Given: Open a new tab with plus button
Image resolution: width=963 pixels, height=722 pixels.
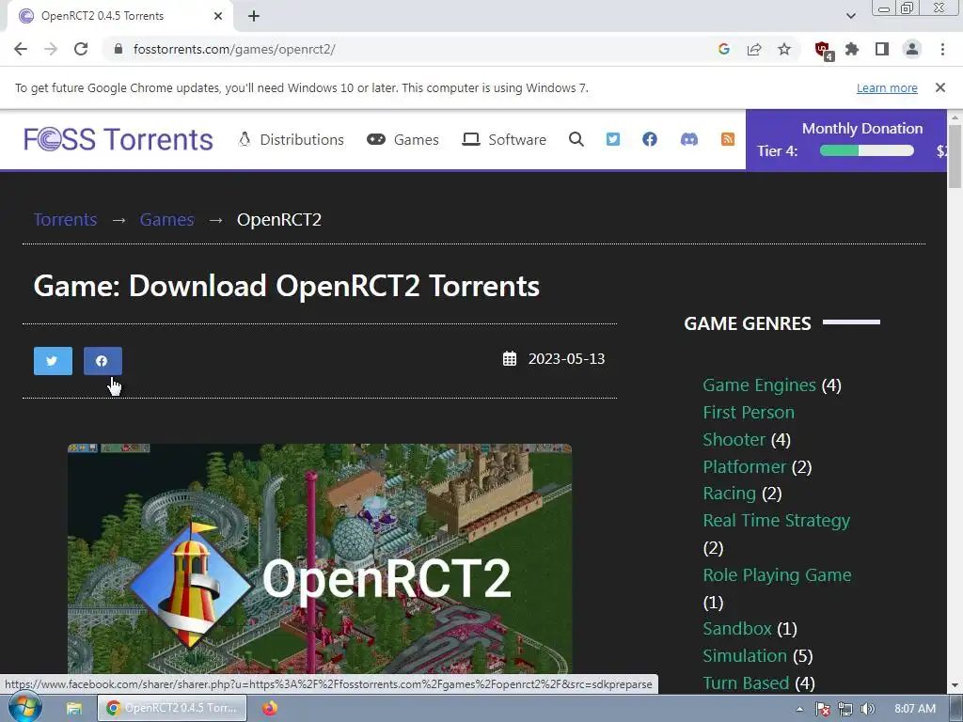Looking at the screenshot, I should (x=254, y=16).
